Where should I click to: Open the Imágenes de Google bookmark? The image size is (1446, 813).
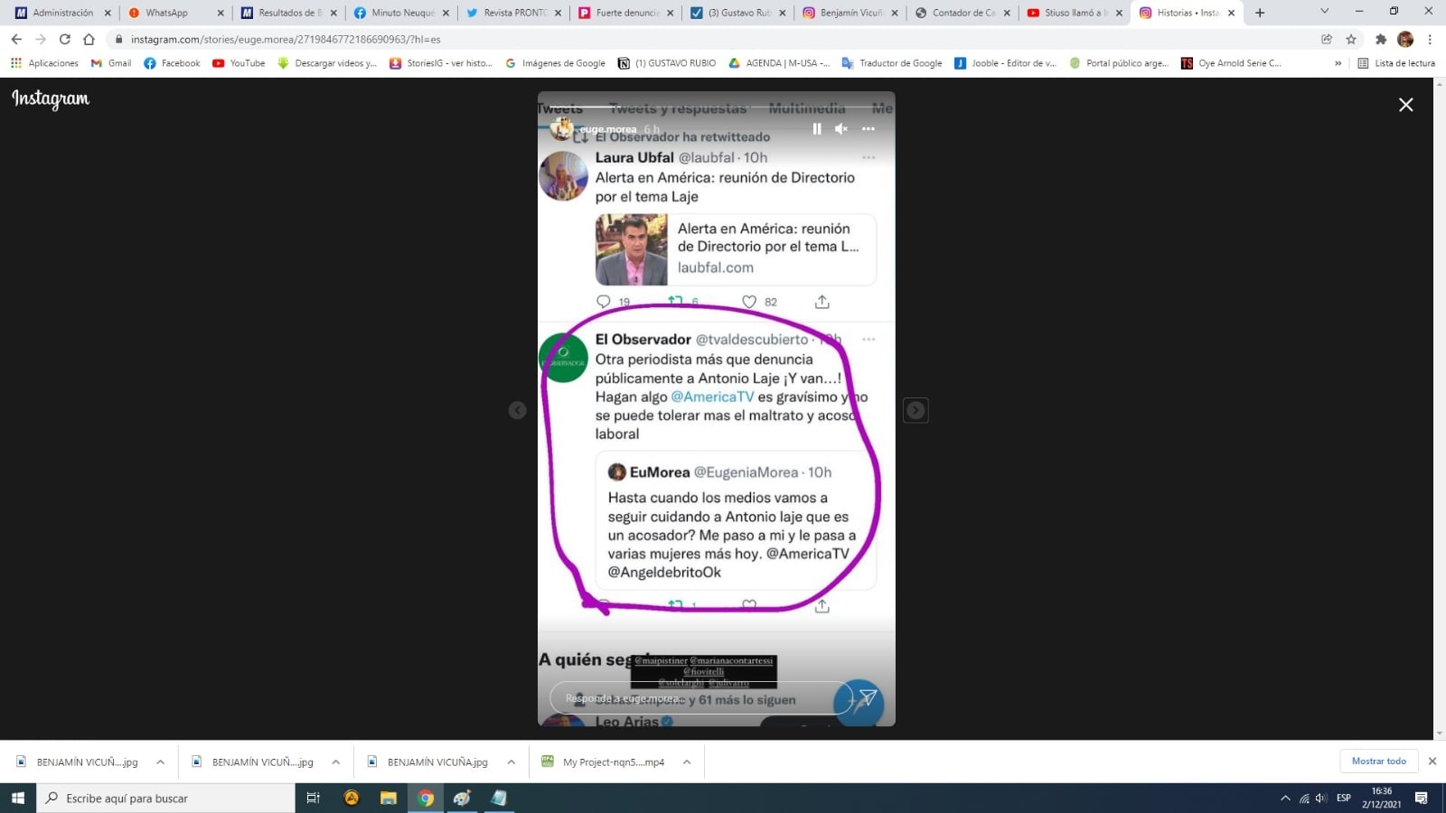point(555,63)
